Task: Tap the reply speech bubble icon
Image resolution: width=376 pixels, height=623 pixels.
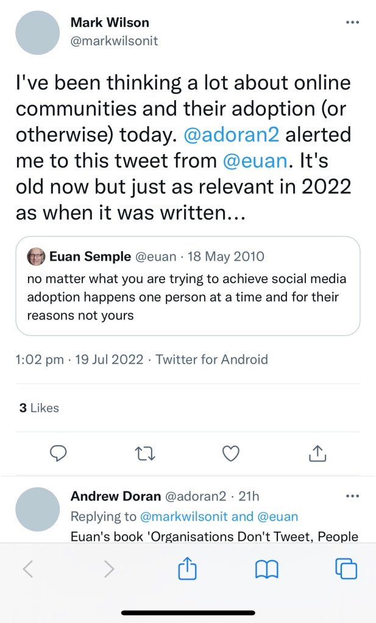Action: (x=57, y=453)
